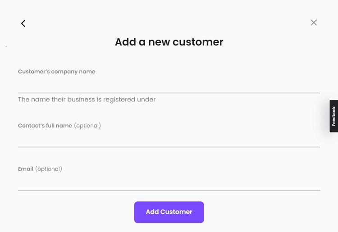This screenshot has width=338, height=232.
Task: Open the Feedback side tab
Action: [333, 116]
